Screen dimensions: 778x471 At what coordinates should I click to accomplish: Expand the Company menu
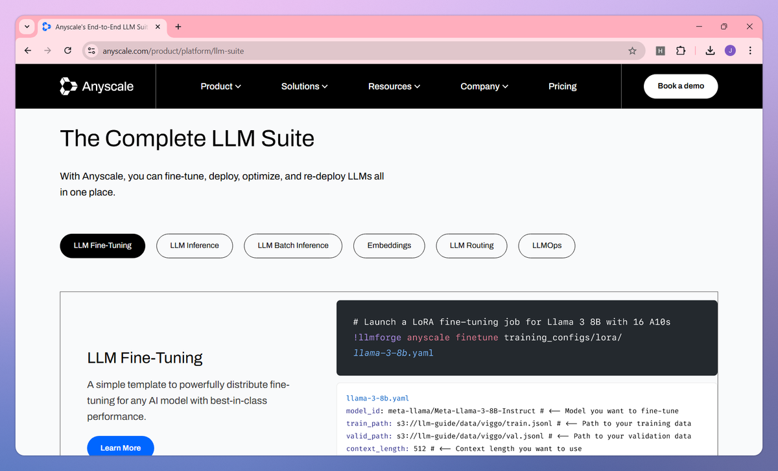click(x=484, y=86)
